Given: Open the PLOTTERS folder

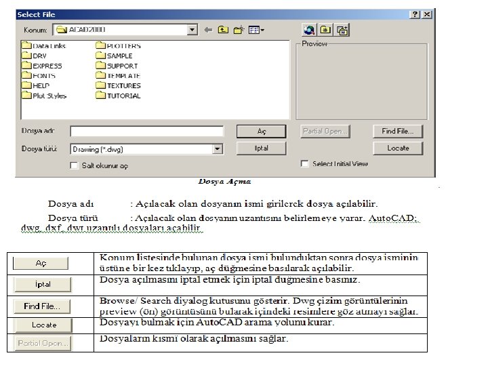Looking at the screenshot, I should (118, 46).
